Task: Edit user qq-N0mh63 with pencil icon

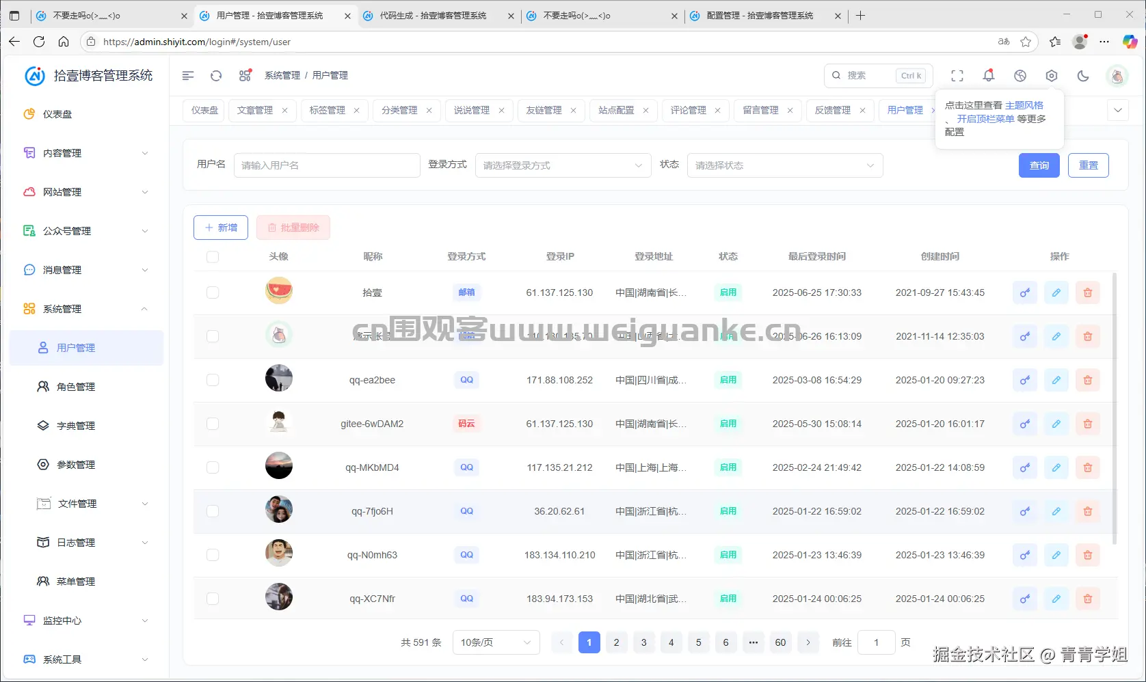Action: click(1056, 555)
